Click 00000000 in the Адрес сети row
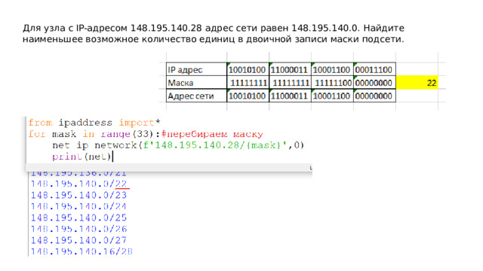This screenshot has width=483, height=271. [374, 96]
